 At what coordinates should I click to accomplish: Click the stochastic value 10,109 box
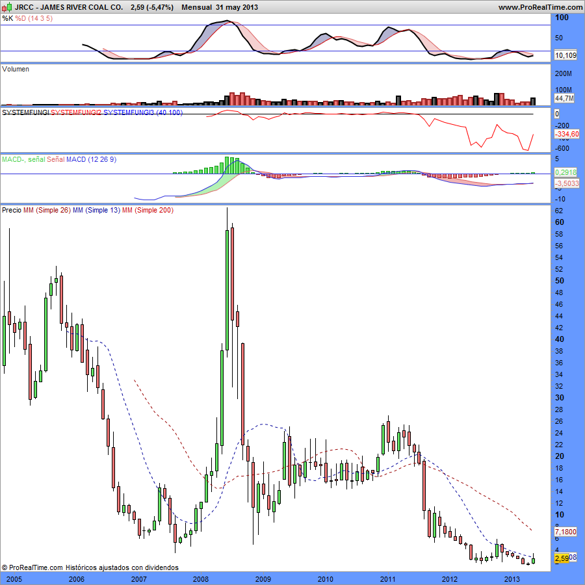(565, 55)
